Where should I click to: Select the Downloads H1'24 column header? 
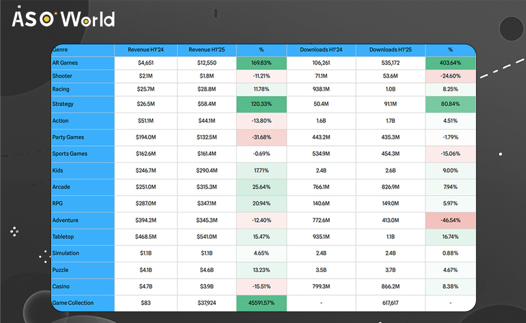(x=321, y=50)
